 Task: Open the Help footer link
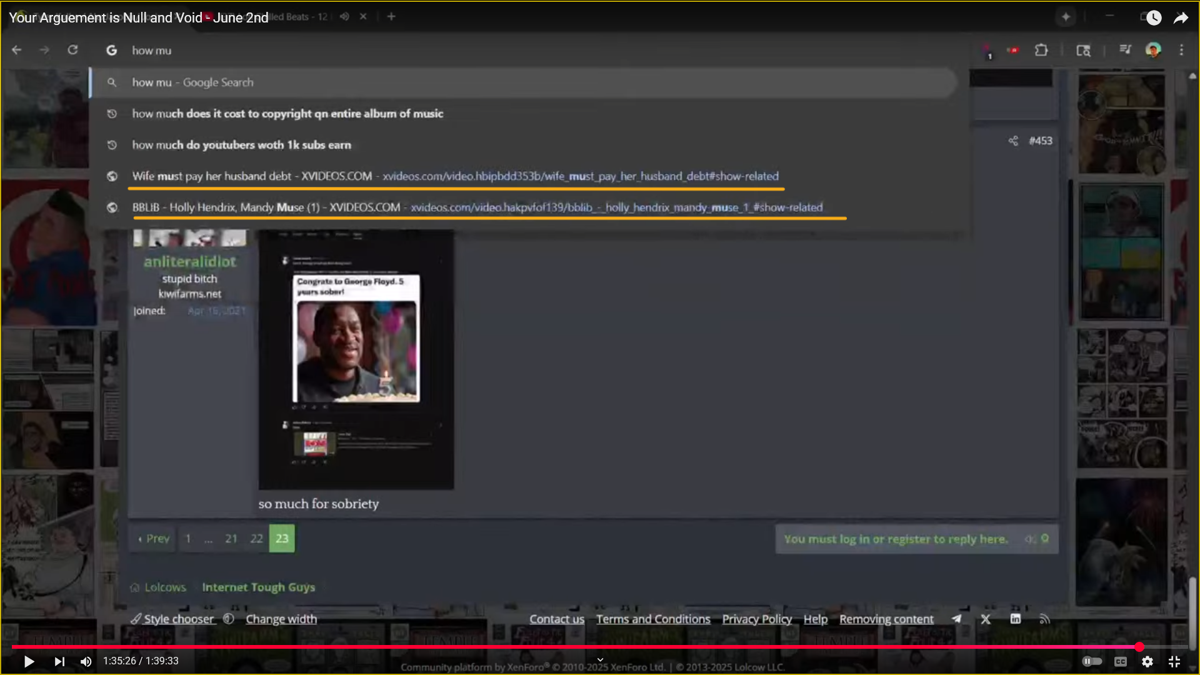click(x=815, y=619)
